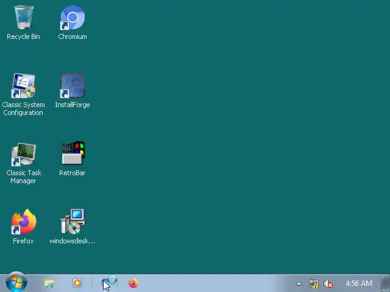Click the 'Chromium' label text
This screenshot has width=390, height=292.
coord(73,36)
